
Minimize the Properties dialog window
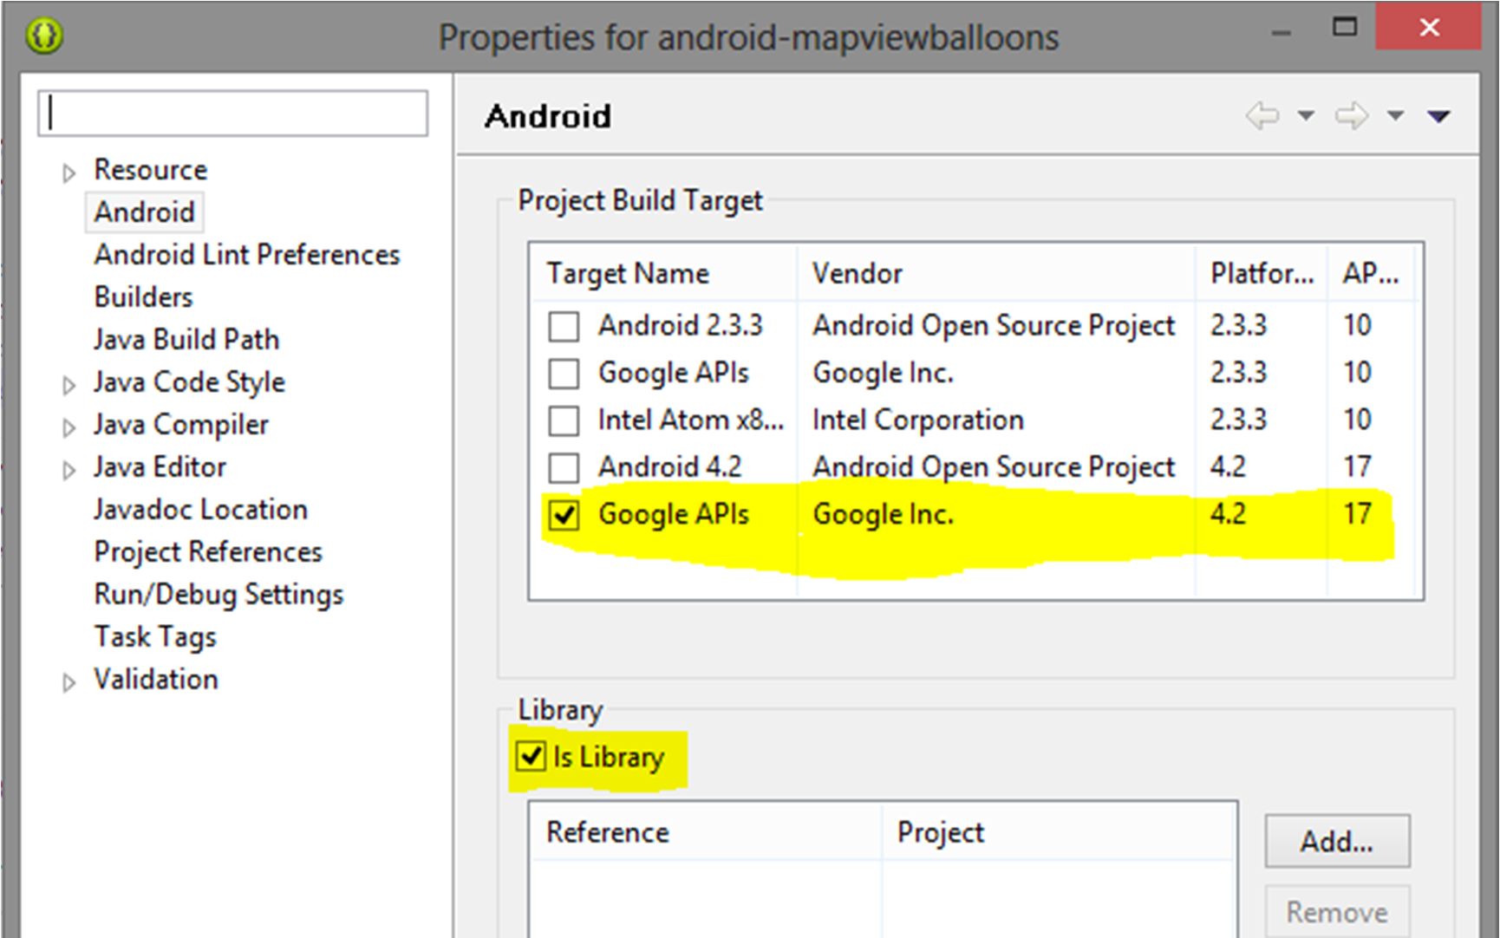tap(1282, 33)
